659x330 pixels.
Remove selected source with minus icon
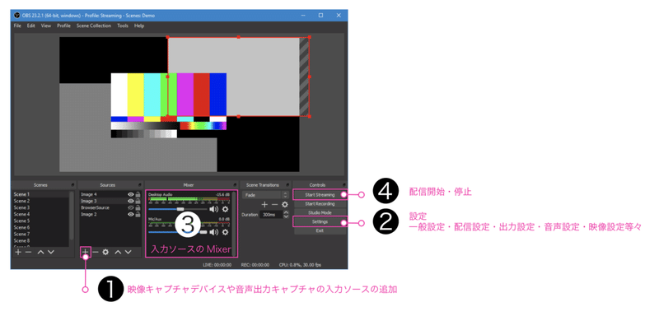pyautogui.click(x=96, y=252)
